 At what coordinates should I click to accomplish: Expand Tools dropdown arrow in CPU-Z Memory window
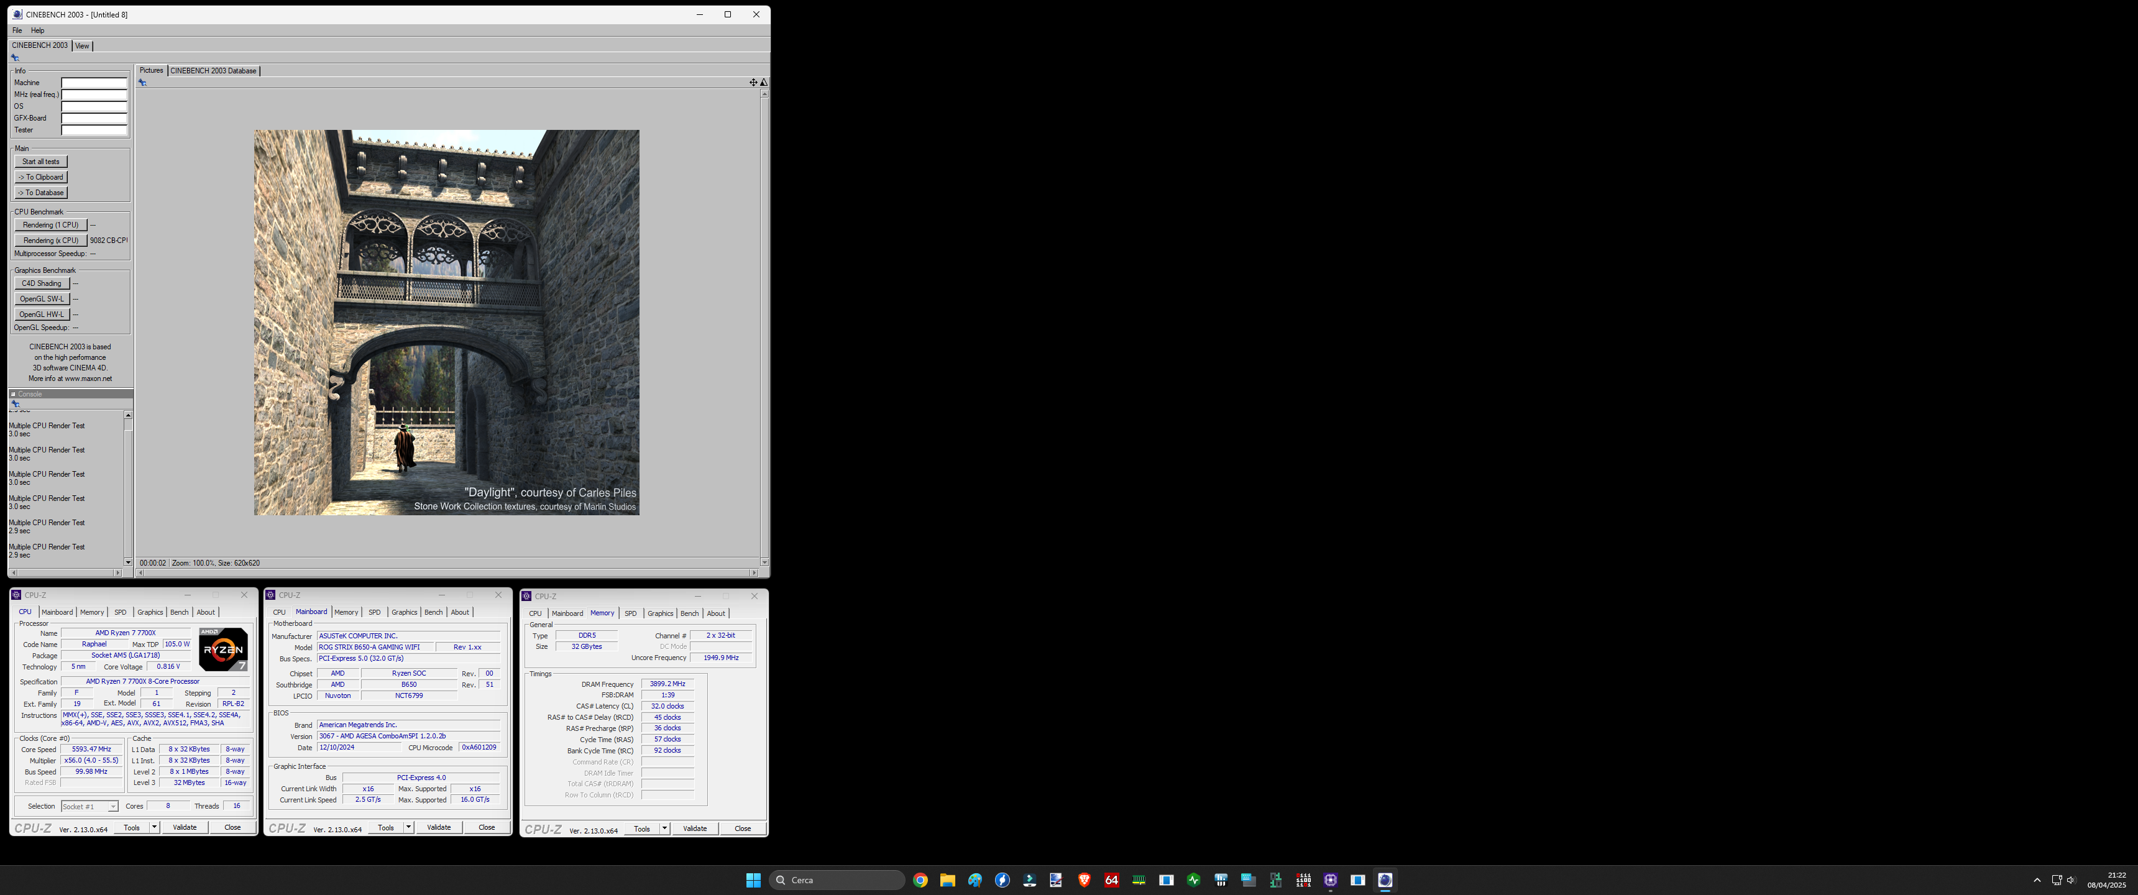[665, 828]
